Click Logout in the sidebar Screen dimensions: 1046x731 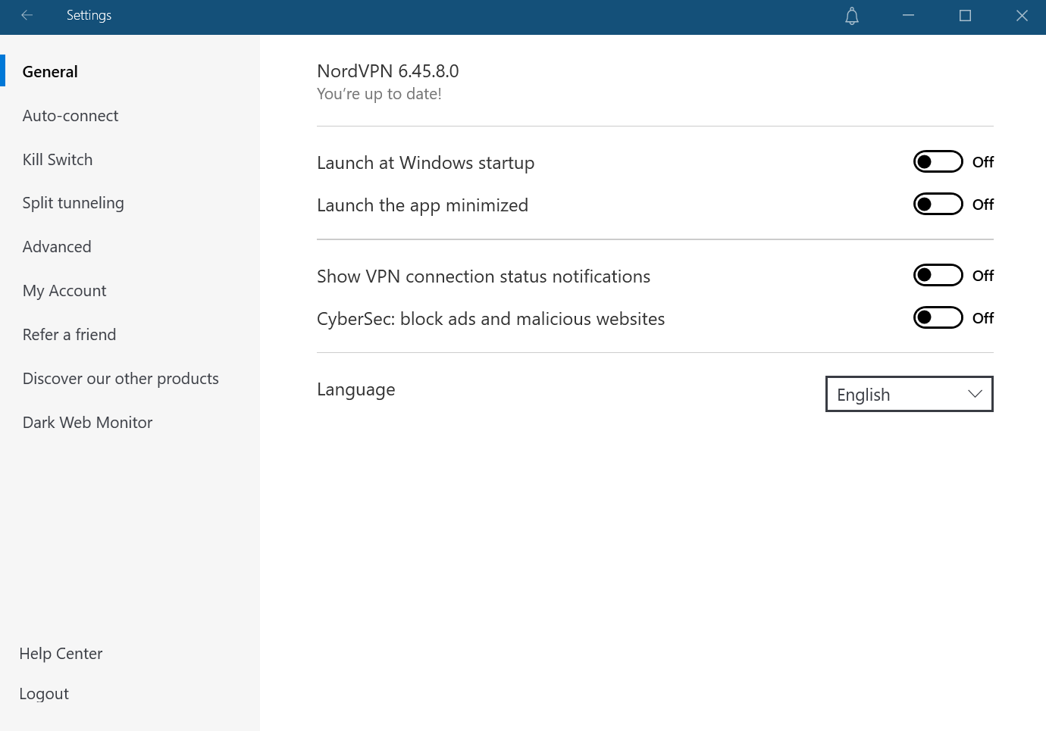(44, 694)
